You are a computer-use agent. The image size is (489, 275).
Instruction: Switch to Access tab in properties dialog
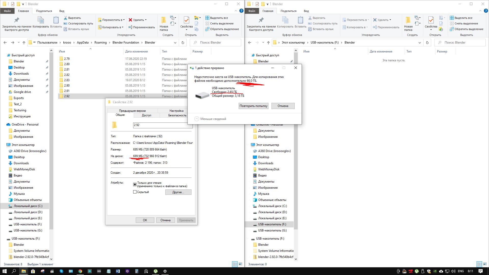[146, 115]
